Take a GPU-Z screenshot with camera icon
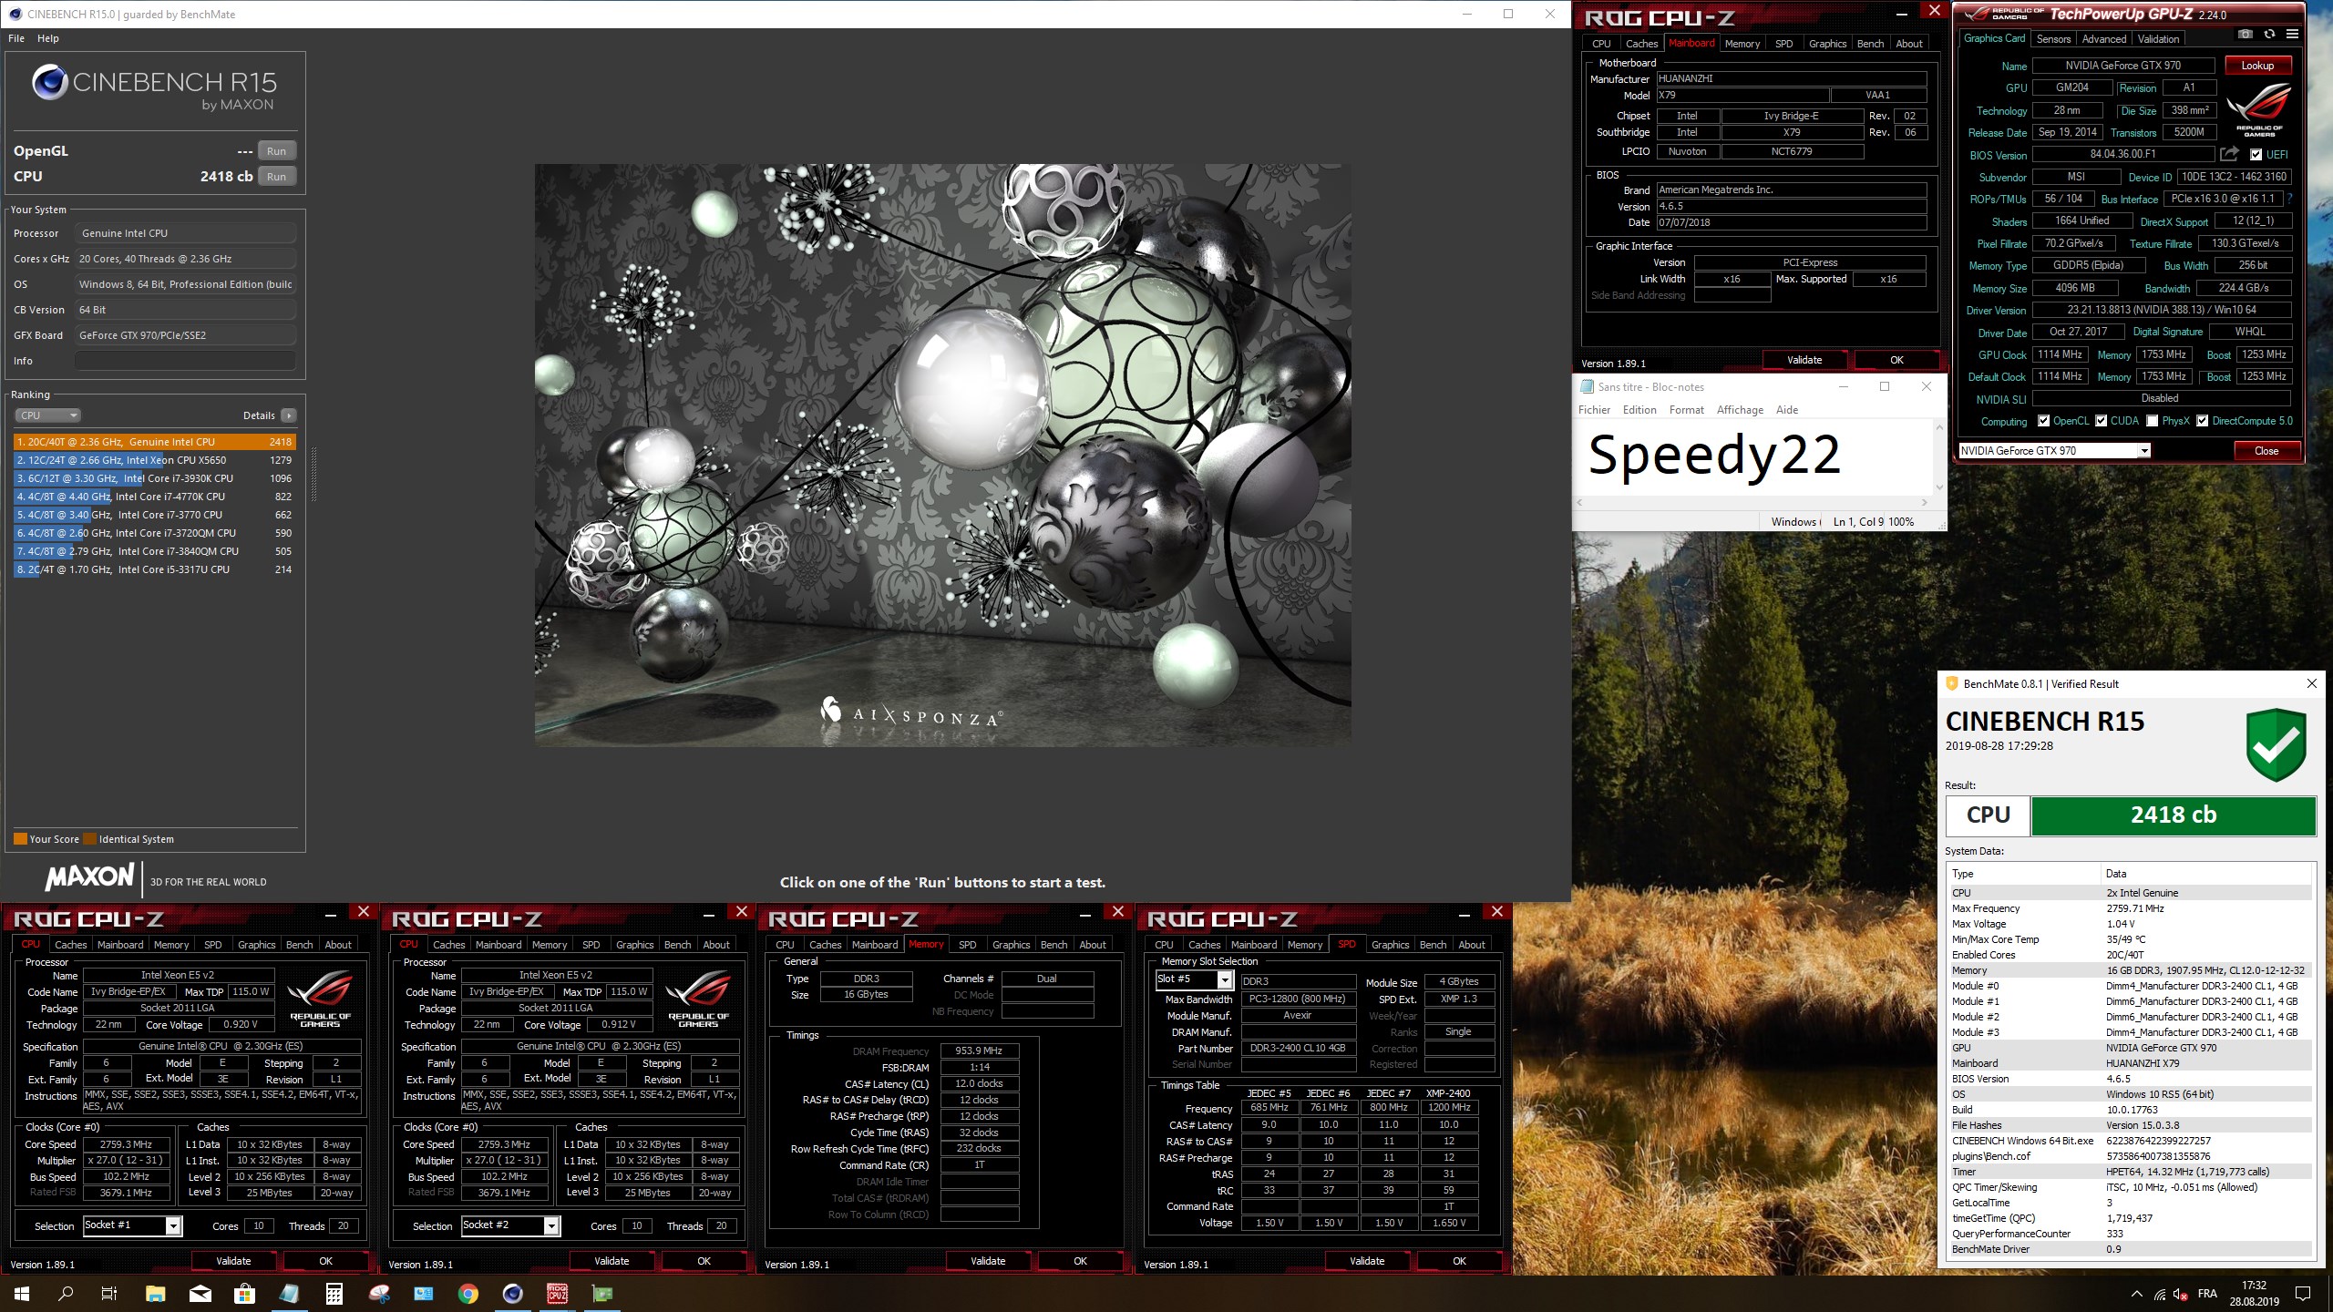Image resolution: width=2333 pixels, height=1312 pixels. 2246,34
